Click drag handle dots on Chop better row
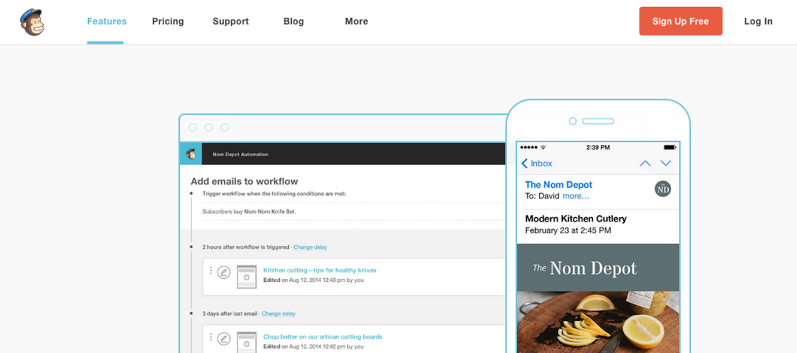The image size is (797, 353). coord(211,337)
